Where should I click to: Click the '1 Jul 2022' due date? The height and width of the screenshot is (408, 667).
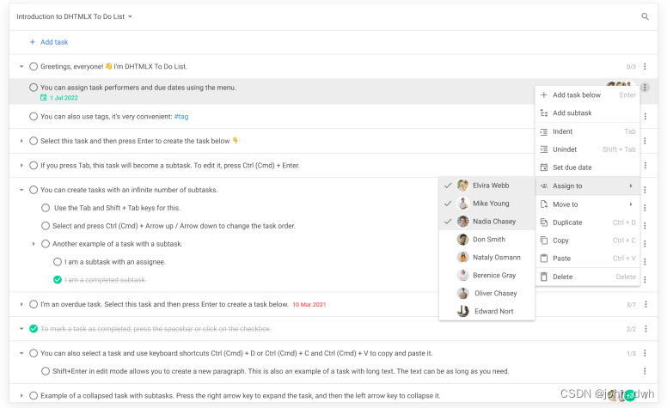pos(64,98)
